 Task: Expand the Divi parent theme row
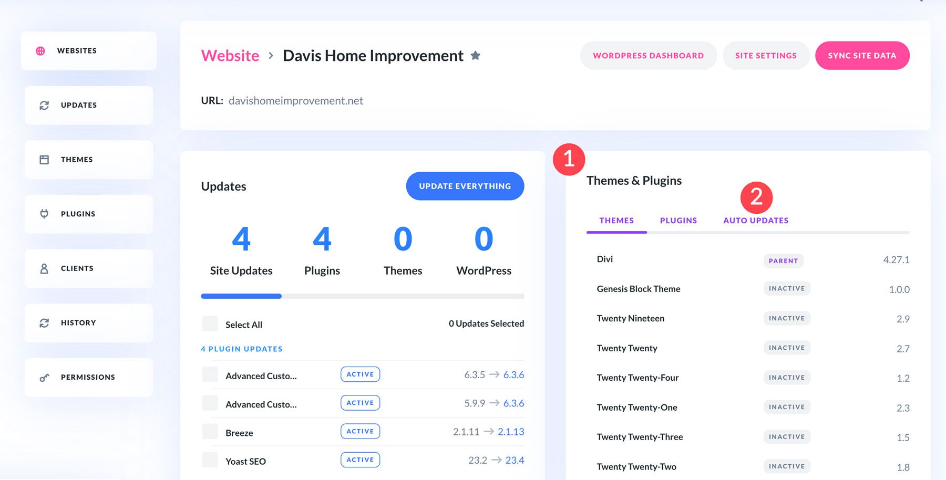tap(605, 259)
